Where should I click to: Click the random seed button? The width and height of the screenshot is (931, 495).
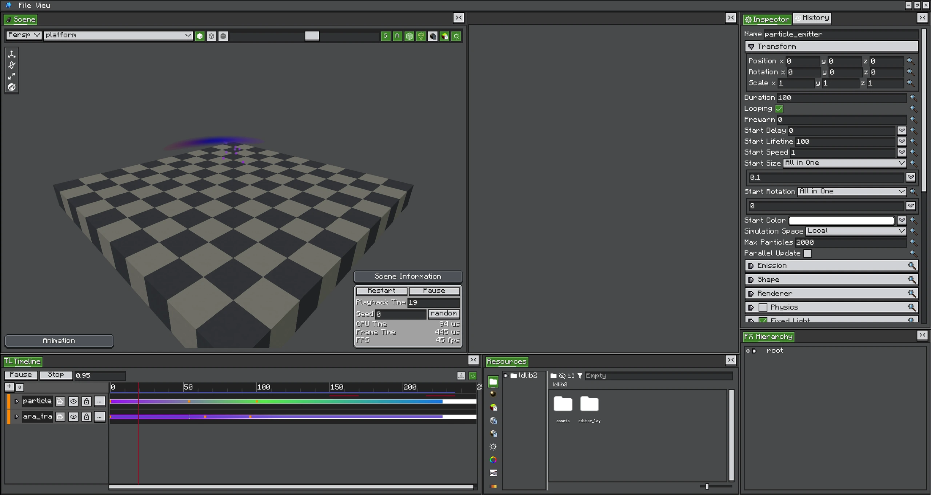[x=444, y=314]
